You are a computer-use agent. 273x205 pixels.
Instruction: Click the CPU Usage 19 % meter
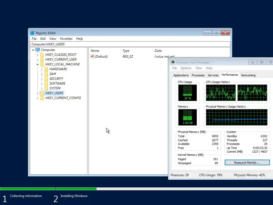tap(187, 93)
